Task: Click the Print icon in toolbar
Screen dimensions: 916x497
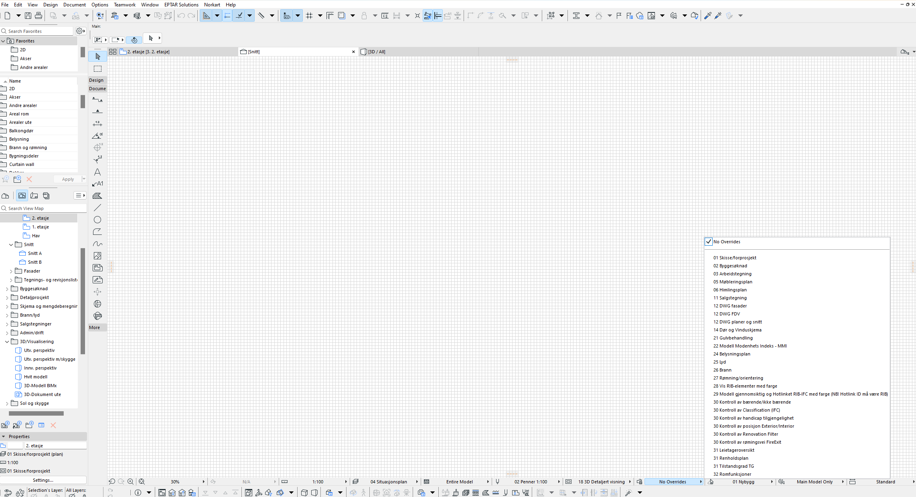Action: [x=39, y=16]
